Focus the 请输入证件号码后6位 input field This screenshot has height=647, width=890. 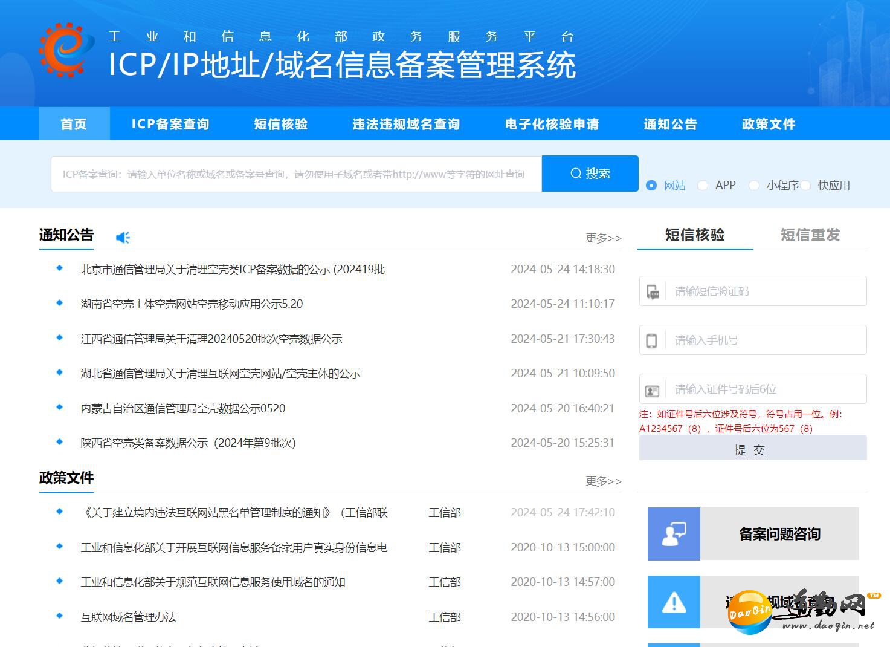[753, 389]
